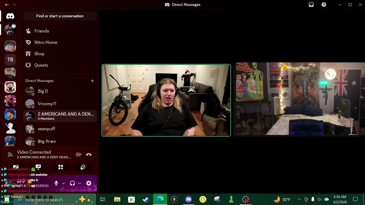Open Microsoft Store from taskbar
The width and height of the screenshot is (365, 205).
(131, 200)
